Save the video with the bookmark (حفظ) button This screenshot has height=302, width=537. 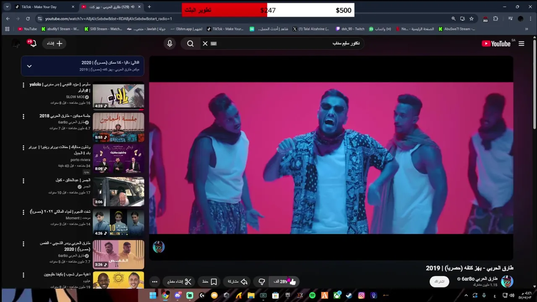[209, 282]
